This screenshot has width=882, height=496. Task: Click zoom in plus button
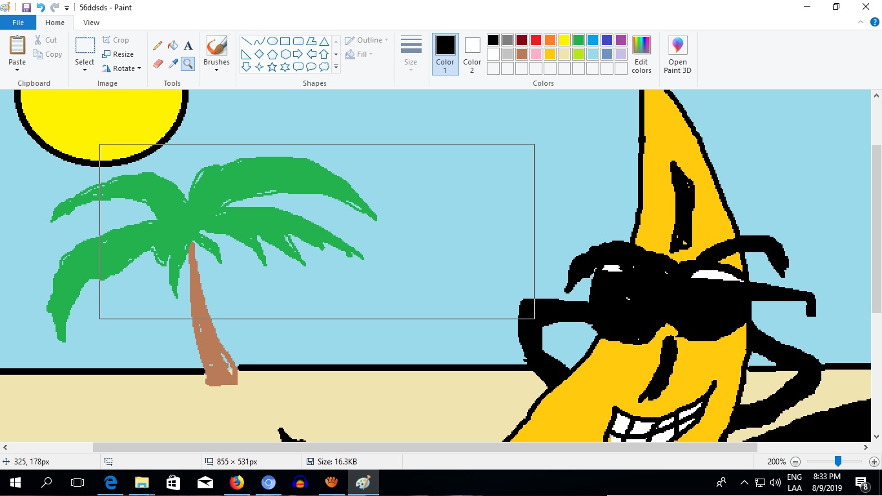pyautogui.click(x=874, y=462)
